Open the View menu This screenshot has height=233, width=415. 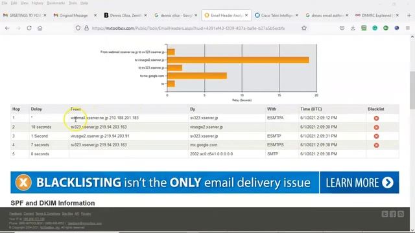coord(25,3)
